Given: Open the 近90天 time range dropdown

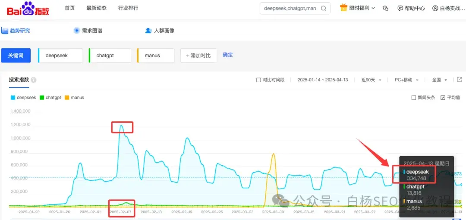Looking at the screenshot, I should (372, 80).
